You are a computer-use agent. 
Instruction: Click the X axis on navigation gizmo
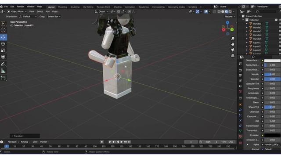[223, 30]
